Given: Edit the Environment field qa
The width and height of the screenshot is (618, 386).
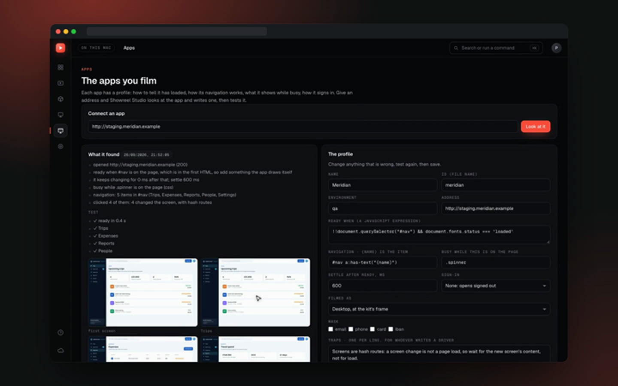Looking at the screenshot, I should pos(382,208).
